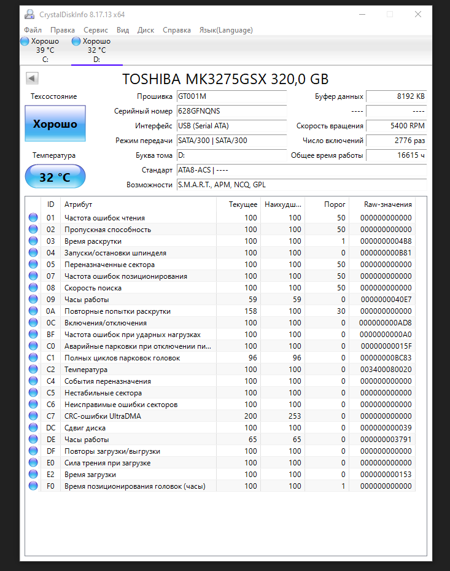Click the Буква тома field D:
This screenshot has height=571, width=450.
pyautogui.click(x=231, y=155)
